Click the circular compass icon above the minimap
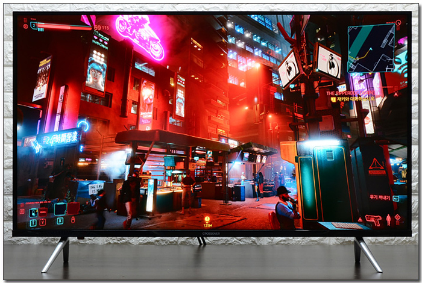422x283 pixels. [x=398, y=22]
